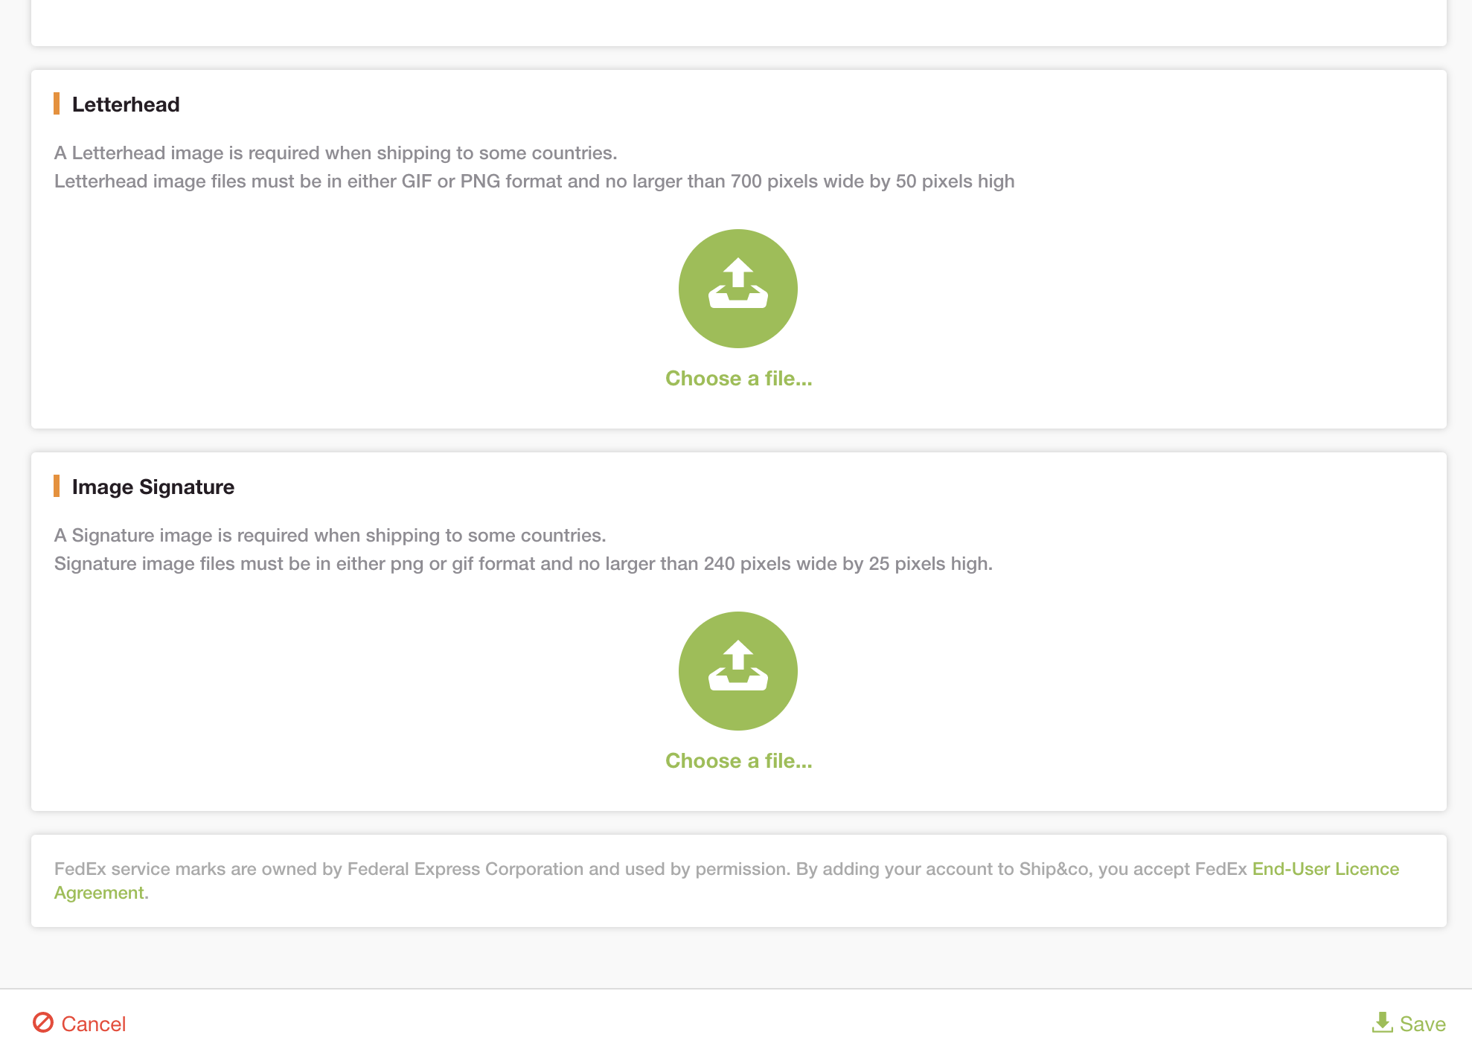This screenshot has width=1472, height=1052.
Task: Click the orange marker beside Image Signature heading
Action: coord(57,487)
